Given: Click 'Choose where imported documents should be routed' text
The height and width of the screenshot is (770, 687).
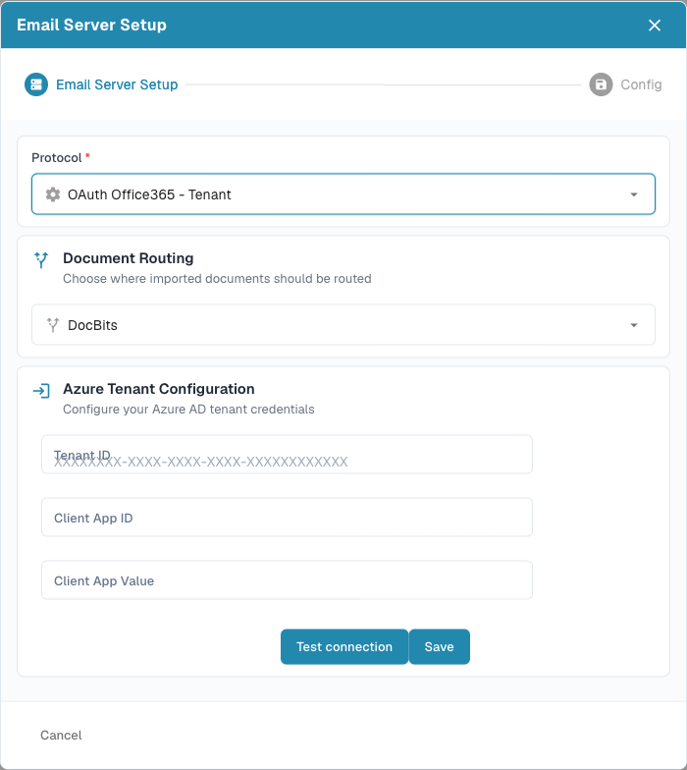Looking at the screenshot, I should [217, 279].
